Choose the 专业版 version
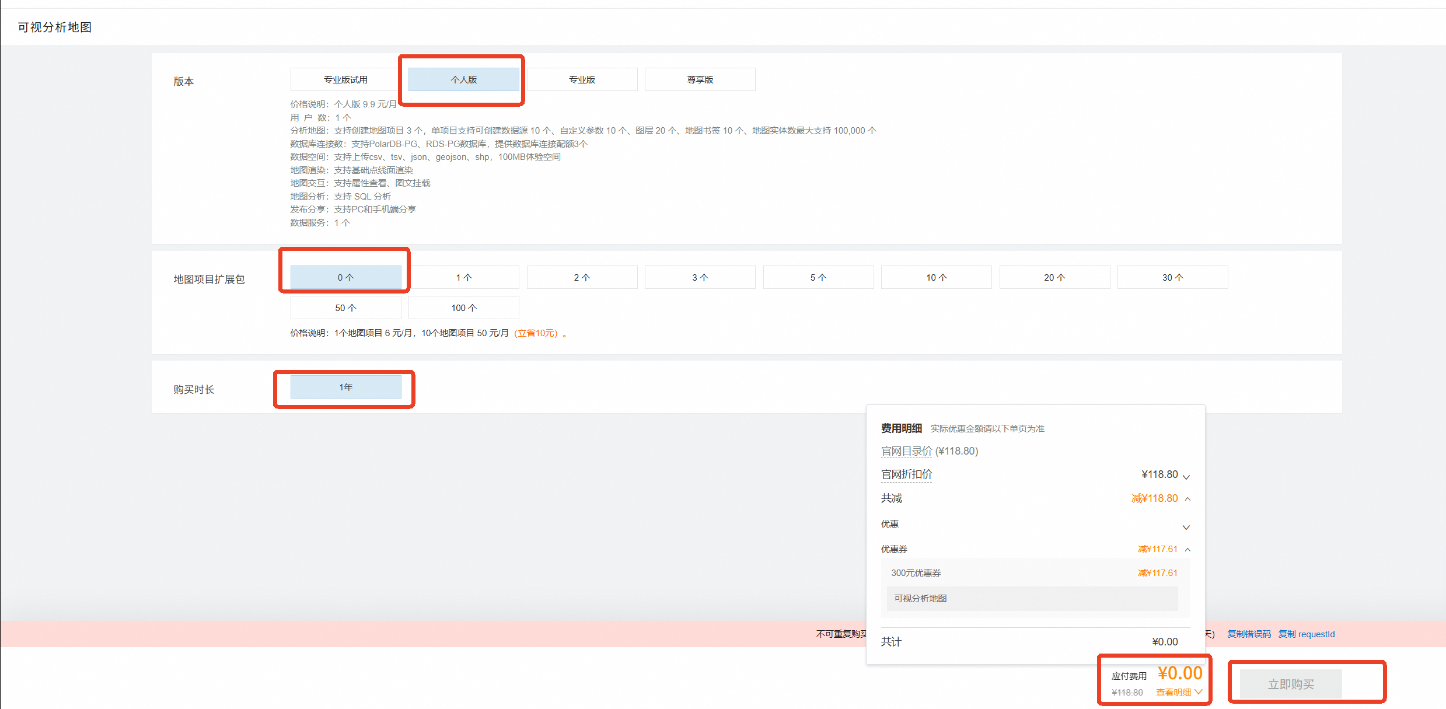 click(582, 79)
